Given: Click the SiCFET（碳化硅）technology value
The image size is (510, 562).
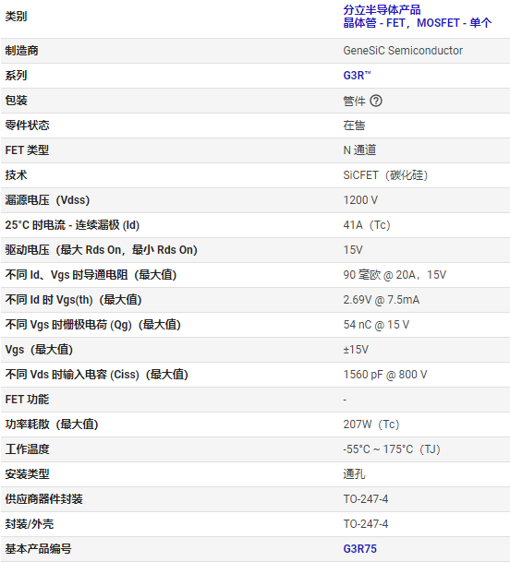Looking at the screenshot, I should tap(385, 175).
